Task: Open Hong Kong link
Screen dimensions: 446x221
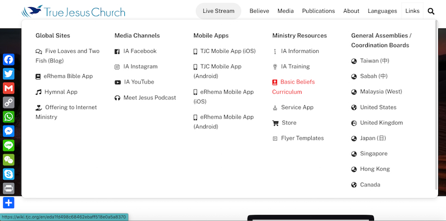Action: click(371, 169)
